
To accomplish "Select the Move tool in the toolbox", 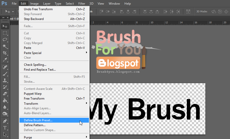I will [x=5, y=26].
